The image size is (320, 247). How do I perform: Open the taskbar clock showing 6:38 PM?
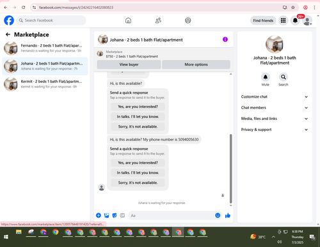(298, 237)
